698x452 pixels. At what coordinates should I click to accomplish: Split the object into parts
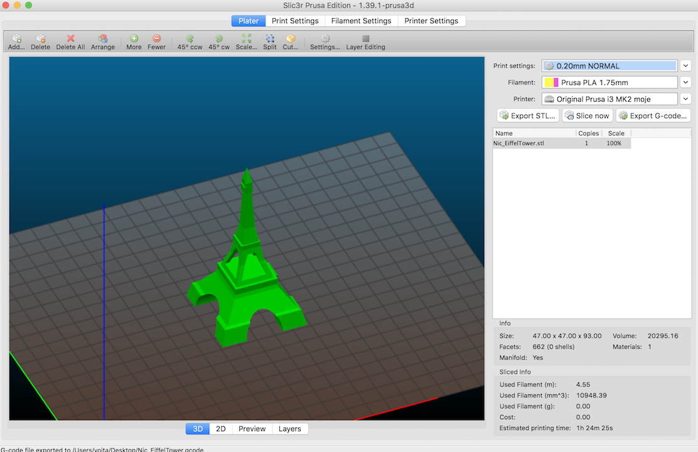coord(270,39)
